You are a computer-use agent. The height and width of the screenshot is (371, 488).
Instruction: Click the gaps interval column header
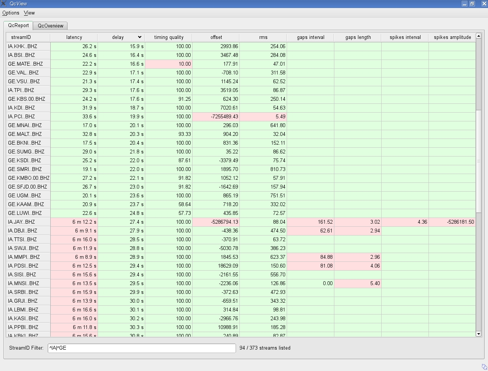click(310, 37)
